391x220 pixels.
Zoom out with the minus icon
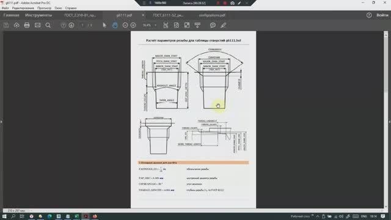tap(125, 25)
